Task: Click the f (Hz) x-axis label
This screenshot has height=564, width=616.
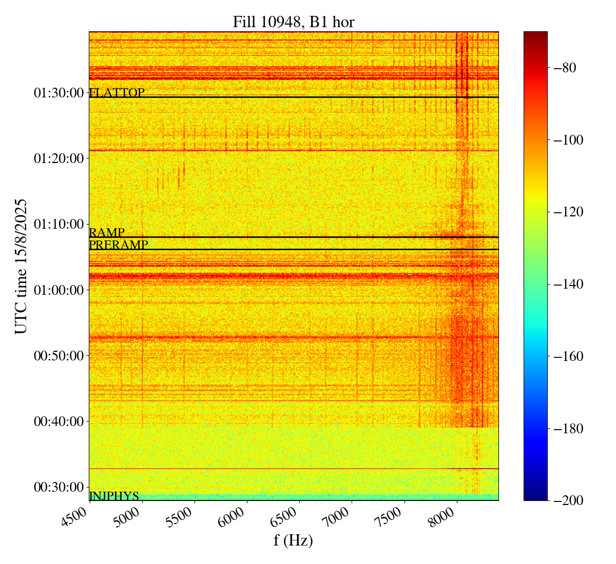Action: [293, 540]
